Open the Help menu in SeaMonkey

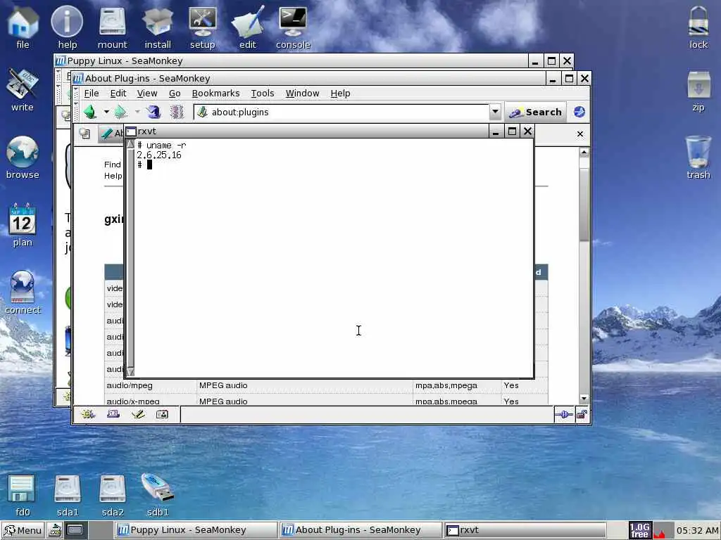340,94
